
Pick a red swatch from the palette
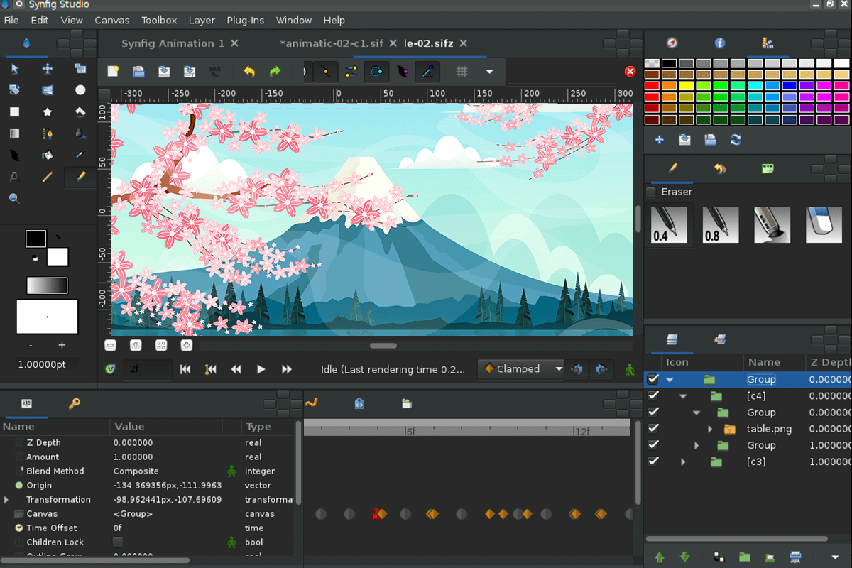[x=652, y=86]
